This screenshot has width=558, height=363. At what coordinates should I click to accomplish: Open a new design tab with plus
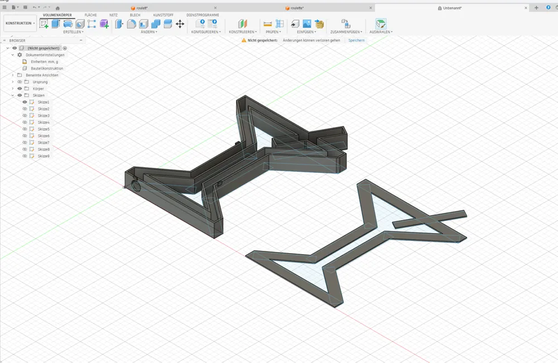point(536,8)
